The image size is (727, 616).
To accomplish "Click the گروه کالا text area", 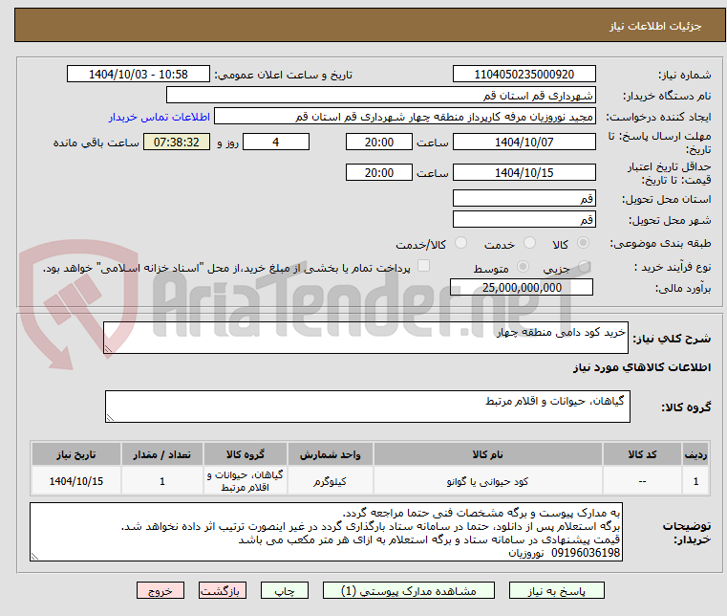I will pyautogui.click(x=367, y=407).
